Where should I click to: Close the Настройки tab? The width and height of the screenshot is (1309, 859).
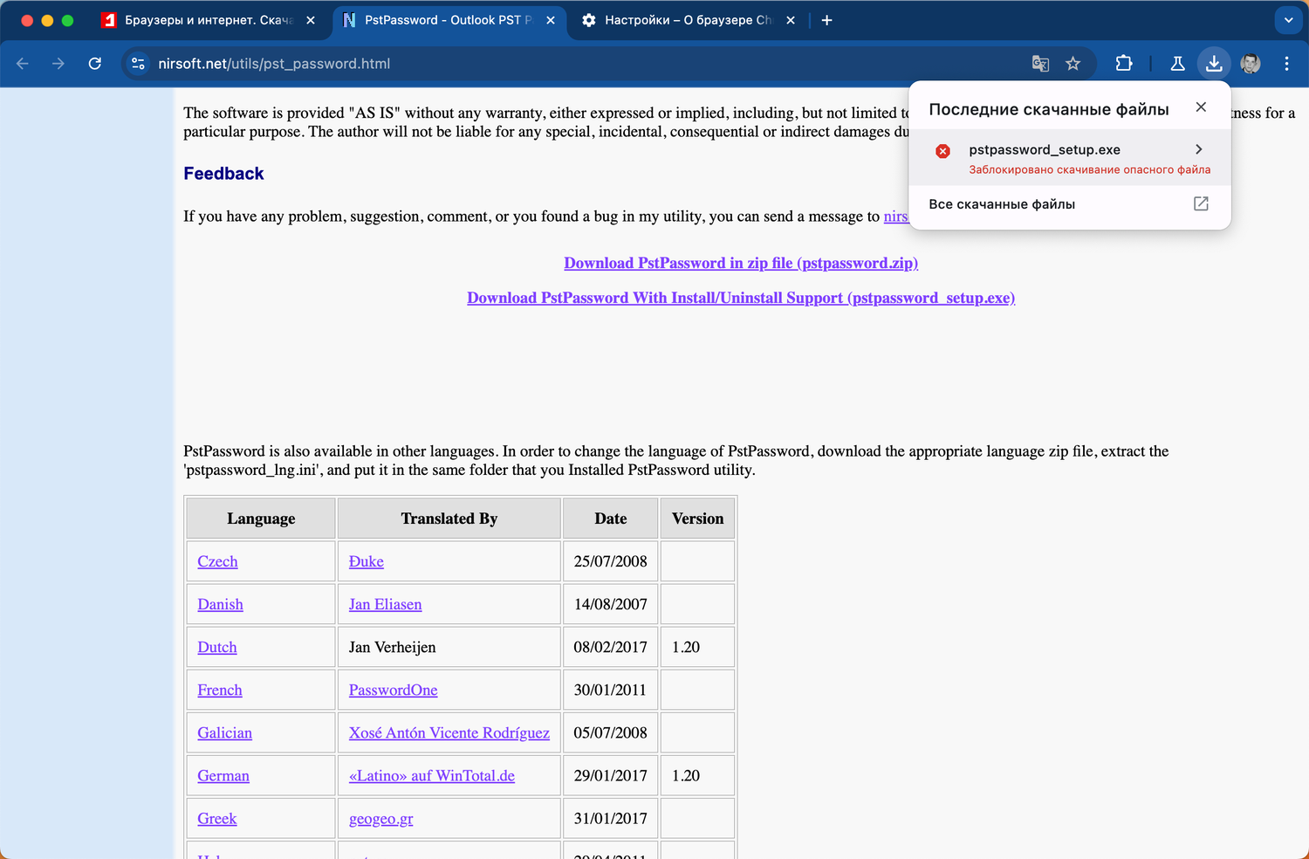[x=791, y=20]
